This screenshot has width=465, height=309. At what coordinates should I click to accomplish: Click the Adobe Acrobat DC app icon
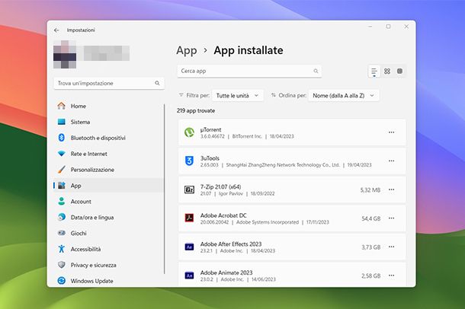189,218
